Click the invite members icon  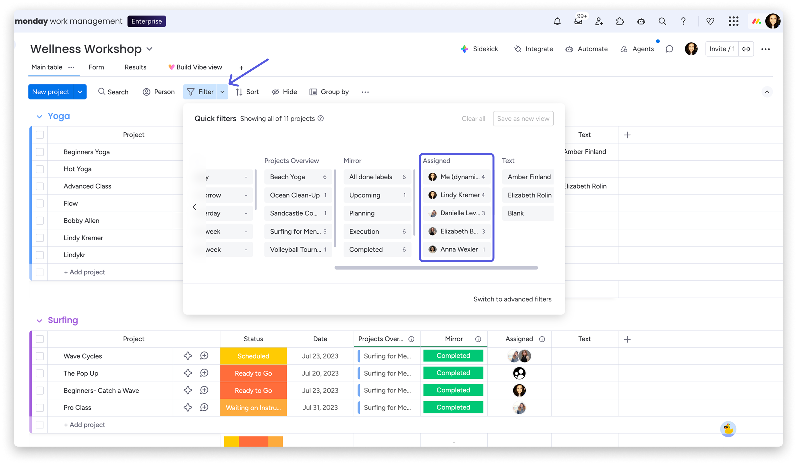pos(599,21)
